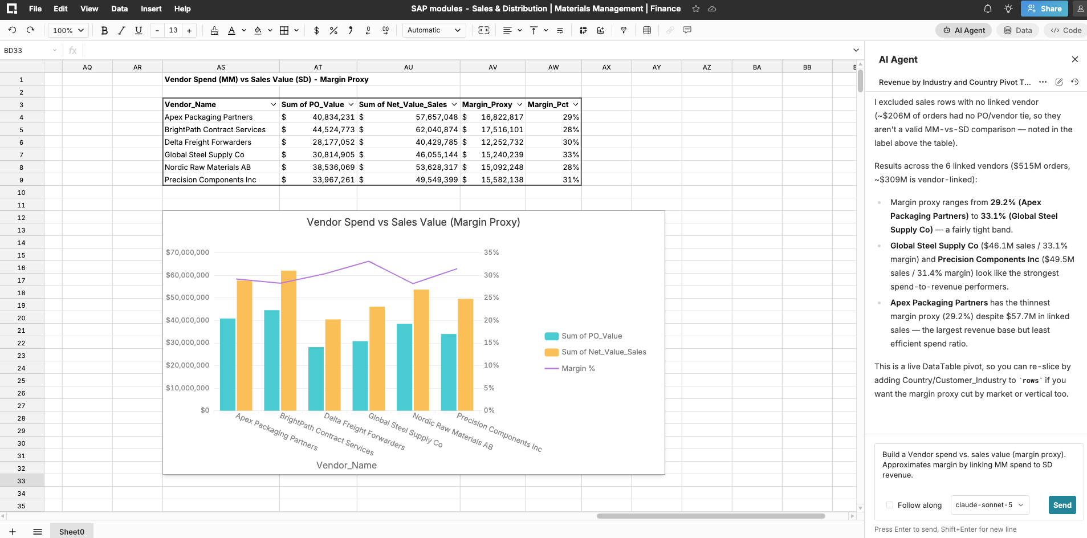Image resolution: width=1087 pixels, height=538 pixels.
Task: Decrease font size with minus
Action: point(157,30)
